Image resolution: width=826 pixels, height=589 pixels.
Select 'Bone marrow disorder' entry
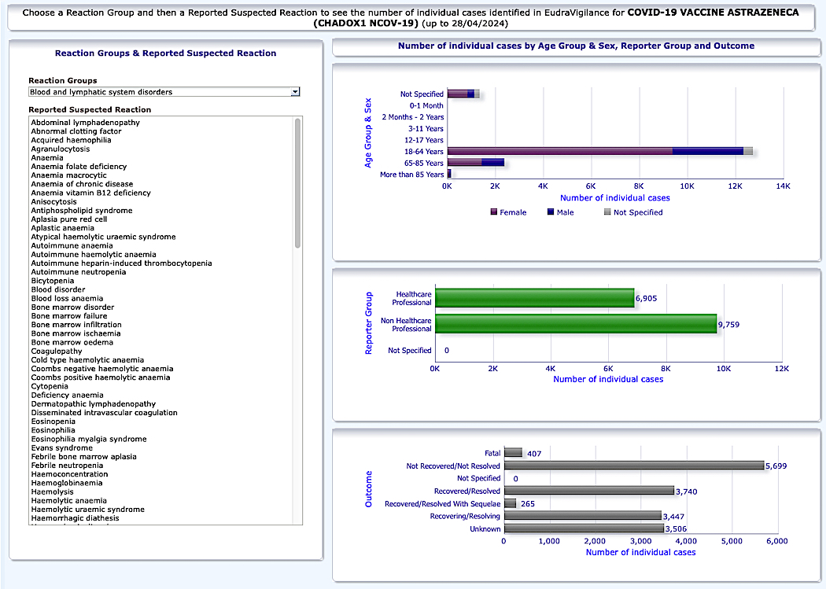[72, 307]
